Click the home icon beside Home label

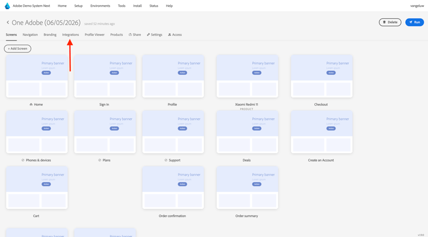31,105
